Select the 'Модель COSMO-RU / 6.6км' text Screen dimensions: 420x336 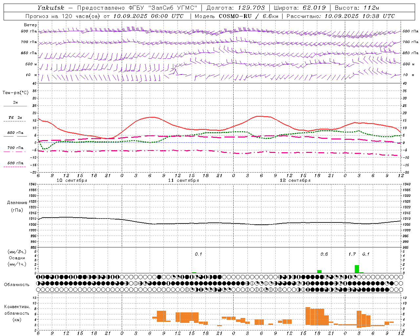[x=236, y=16]
